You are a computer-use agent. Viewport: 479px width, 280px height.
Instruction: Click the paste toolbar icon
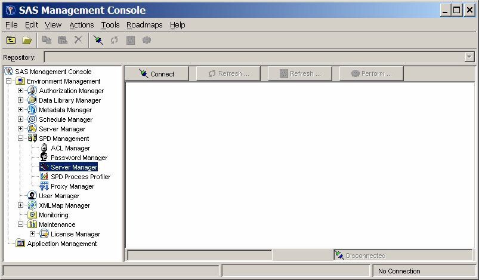click(63, 40)
